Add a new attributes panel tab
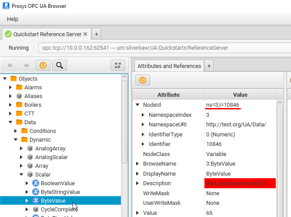 tap(209, 66)
